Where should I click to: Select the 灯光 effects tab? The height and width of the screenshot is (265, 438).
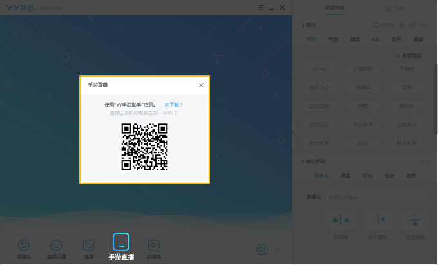(367, 176)
